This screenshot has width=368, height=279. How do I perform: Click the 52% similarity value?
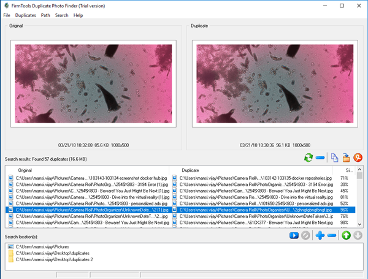[344, 204]
